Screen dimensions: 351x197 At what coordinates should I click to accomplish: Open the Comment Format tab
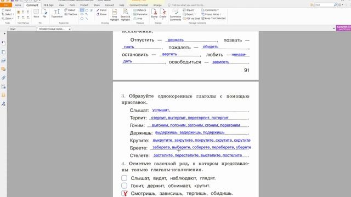point(139,5)
